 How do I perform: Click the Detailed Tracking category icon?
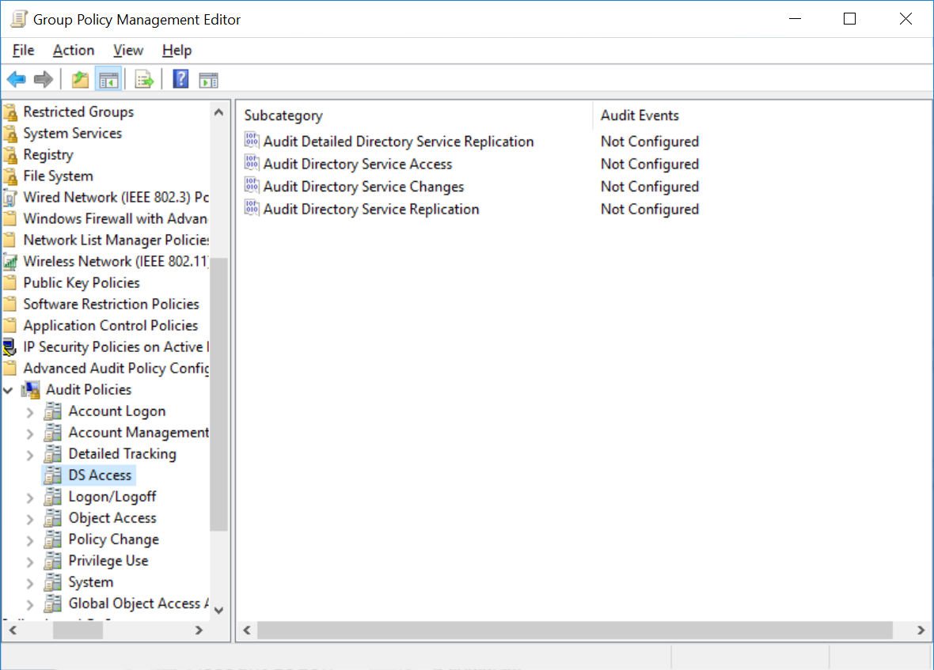(x=53, y=454)
